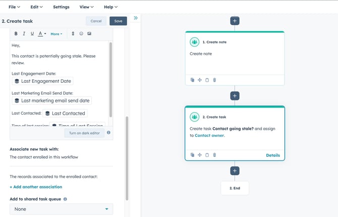Turn on dark editor
The image size is (338, 217).
point(84,133)
